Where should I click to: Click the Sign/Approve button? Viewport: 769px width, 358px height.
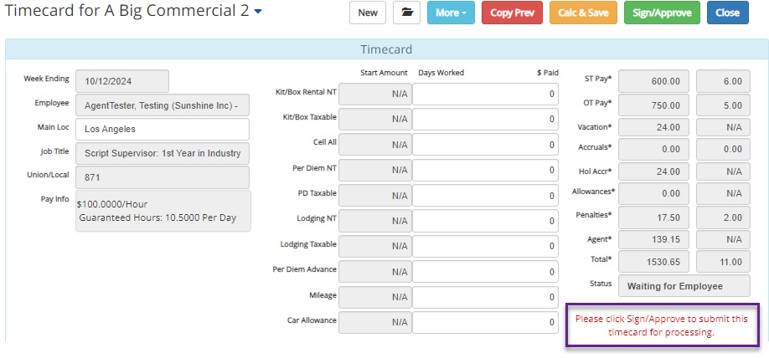(x=662, y=13)
